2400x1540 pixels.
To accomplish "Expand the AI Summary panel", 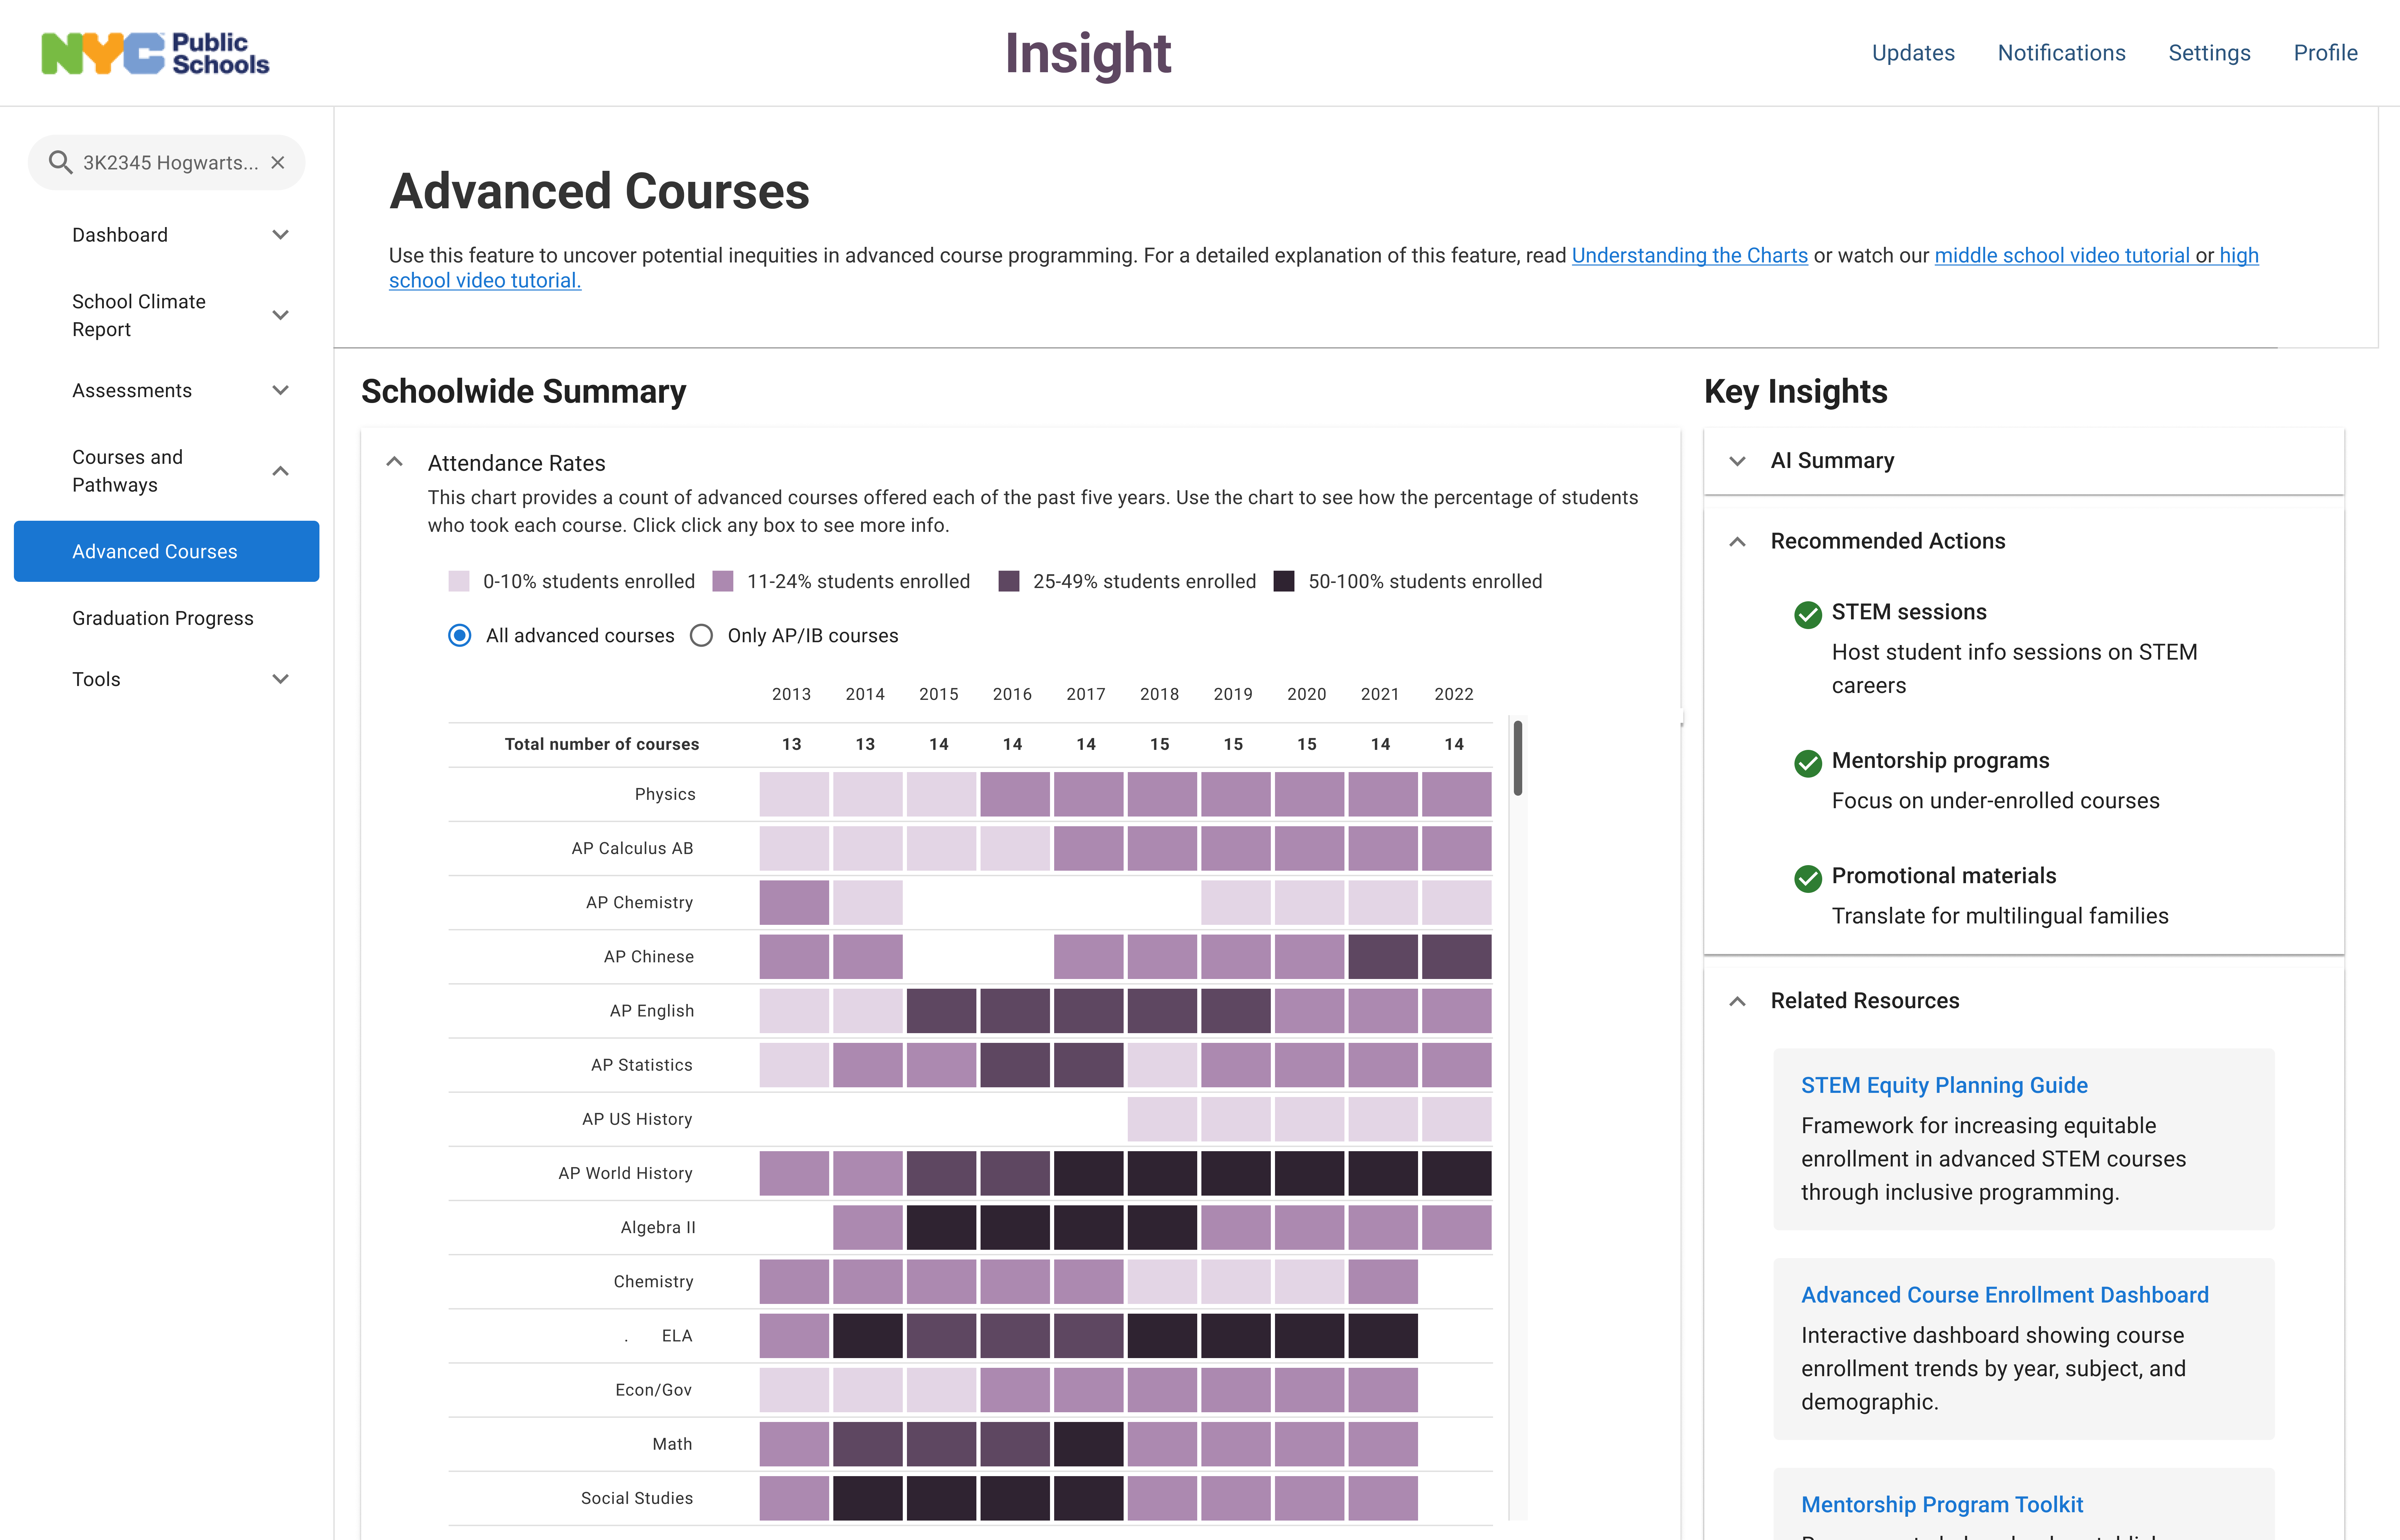I will [1738, 461].
